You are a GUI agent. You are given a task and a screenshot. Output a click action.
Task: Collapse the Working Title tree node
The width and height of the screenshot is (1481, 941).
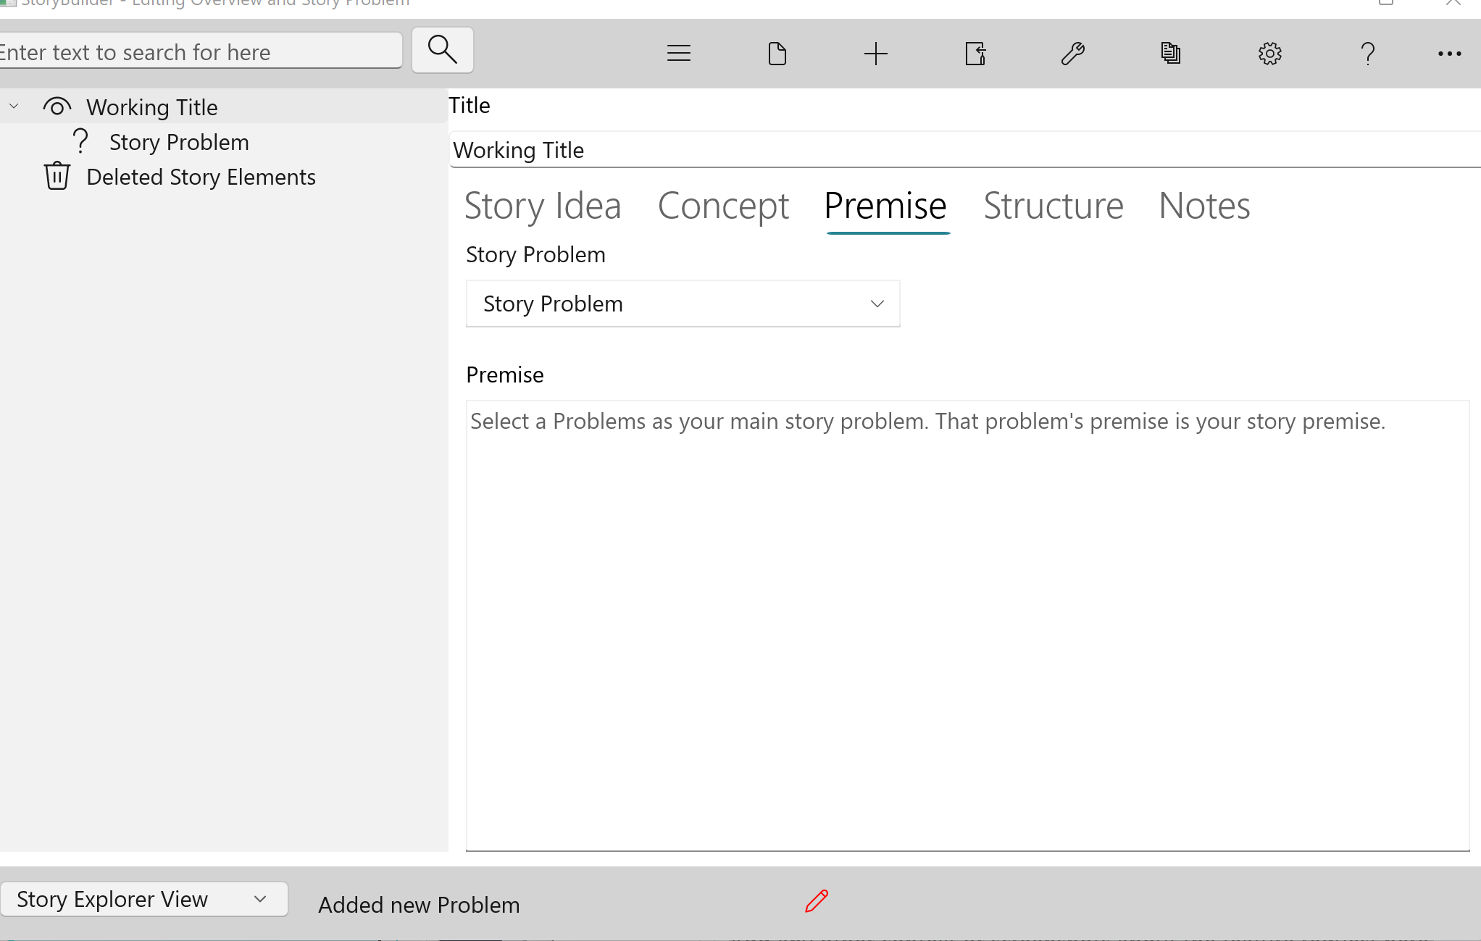pyautogui.click(x=14, y=106)
